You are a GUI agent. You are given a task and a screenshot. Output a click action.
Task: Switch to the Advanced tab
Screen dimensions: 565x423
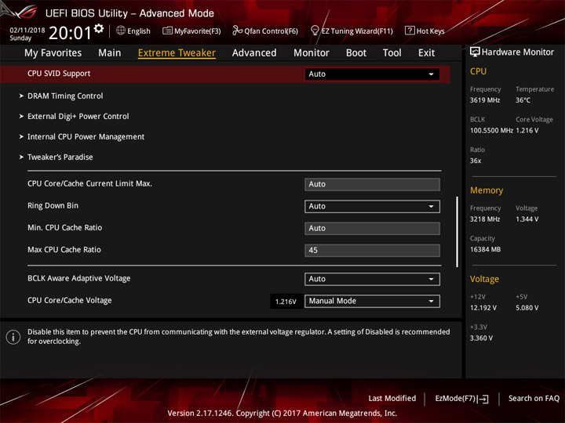pyautogui.click(x=254, y=53)
